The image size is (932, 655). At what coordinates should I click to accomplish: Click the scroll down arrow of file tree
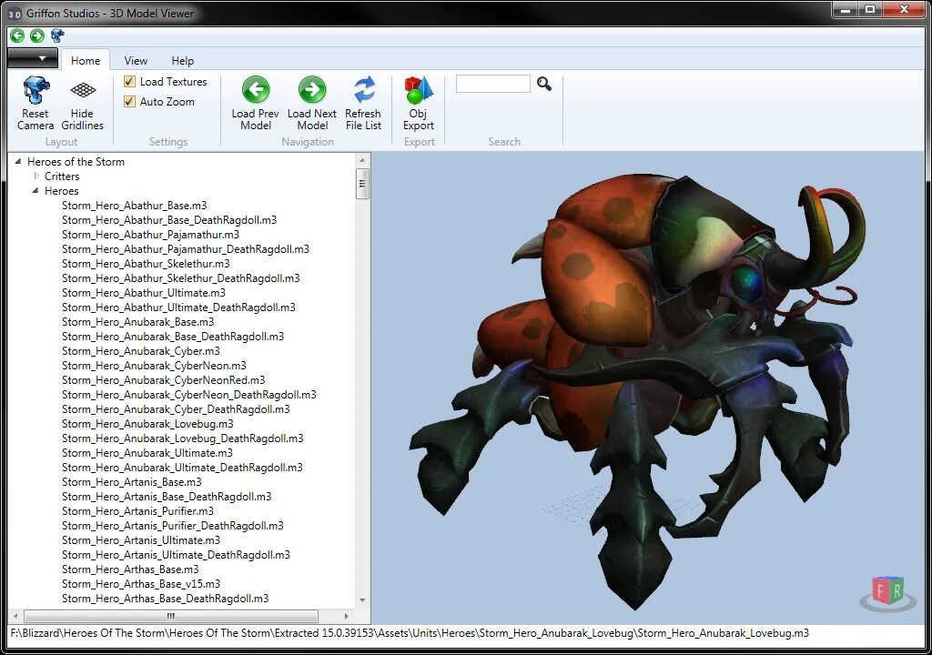362,600
